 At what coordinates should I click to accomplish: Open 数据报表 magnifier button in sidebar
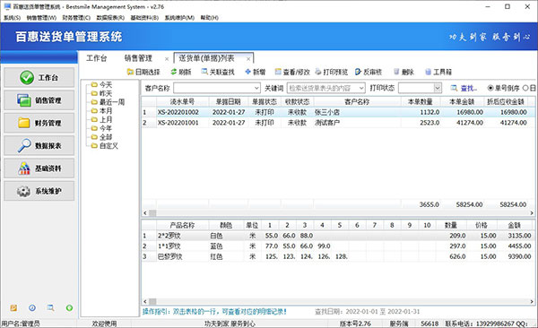pyautogui.click(x=39, y=145)
